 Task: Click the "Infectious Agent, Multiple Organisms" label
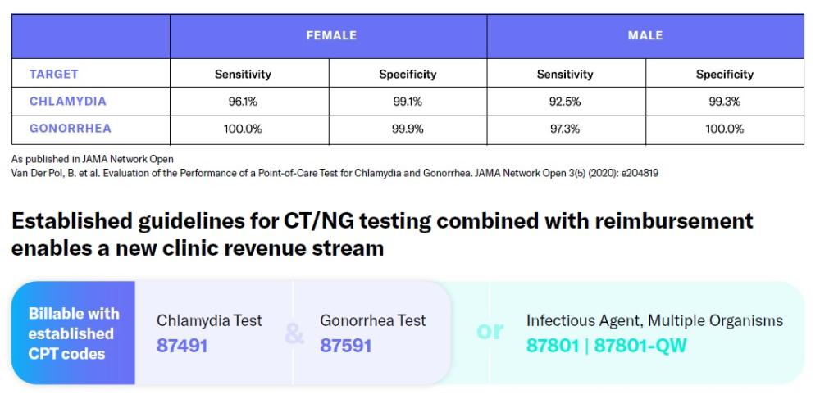(x=654, y=320)
